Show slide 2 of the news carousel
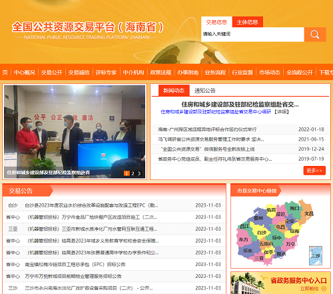This screenshot has width=333, height=294. point(133,173)
